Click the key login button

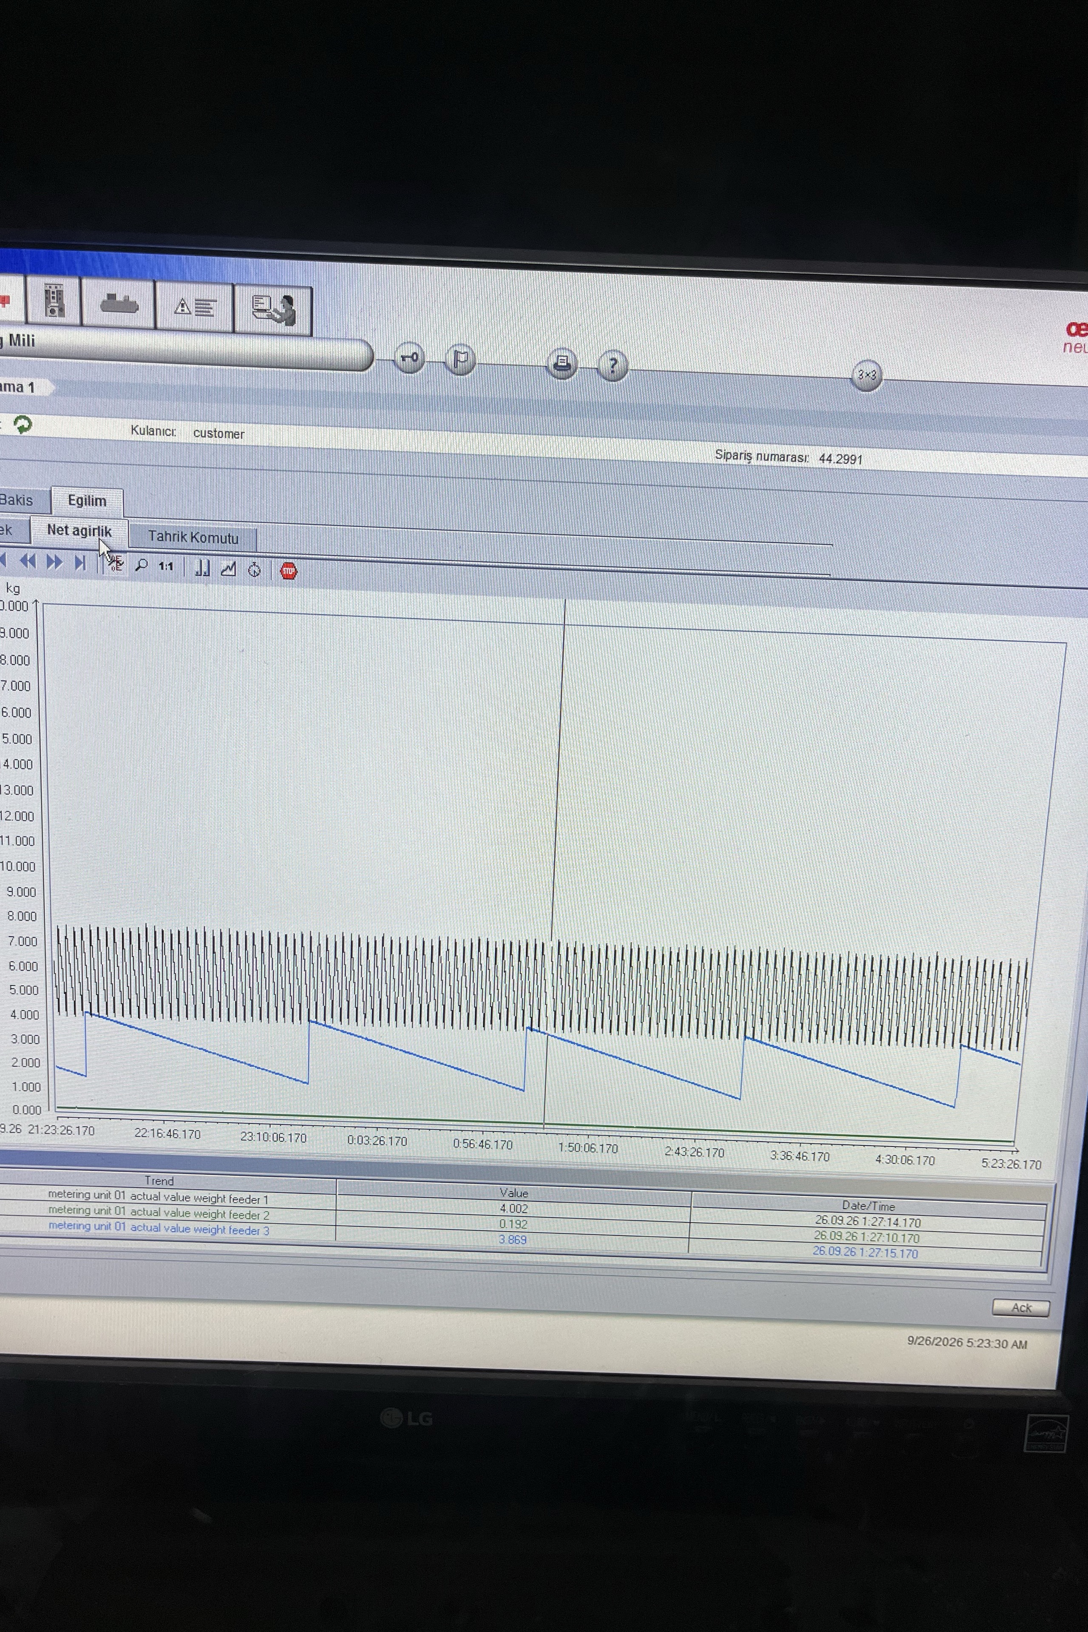[409, 358]
